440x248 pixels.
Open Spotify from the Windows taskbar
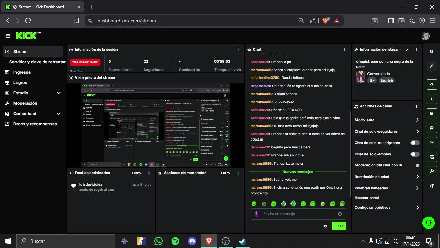pos(175,241)
